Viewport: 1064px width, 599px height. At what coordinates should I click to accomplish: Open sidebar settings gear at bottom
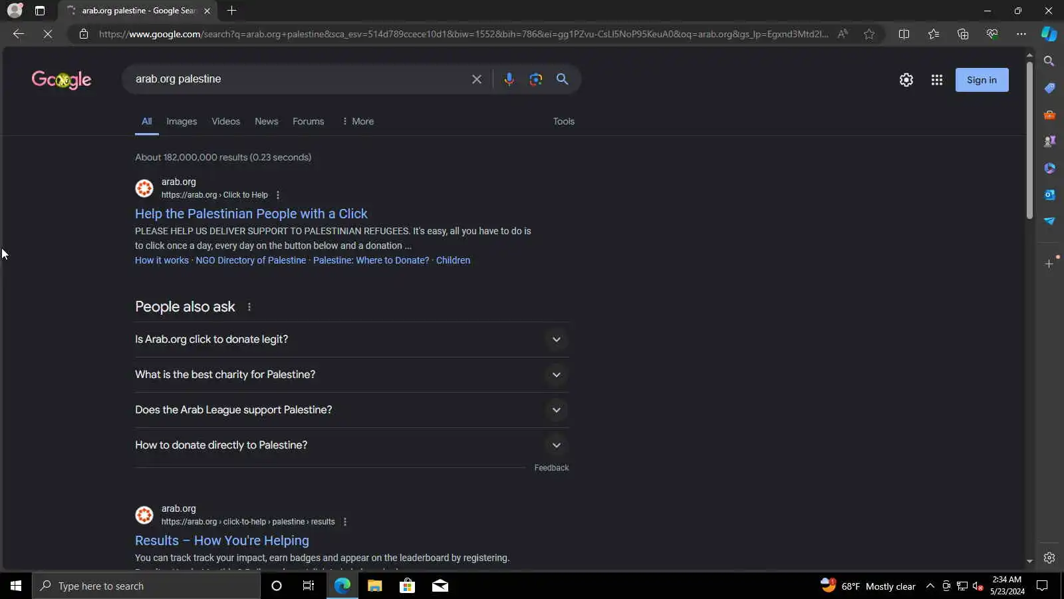coord(1049,558)
